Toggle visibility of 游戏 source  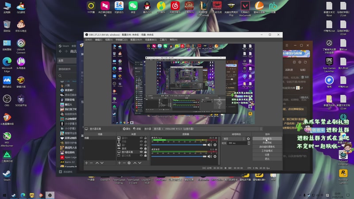(x=141, y=149)
